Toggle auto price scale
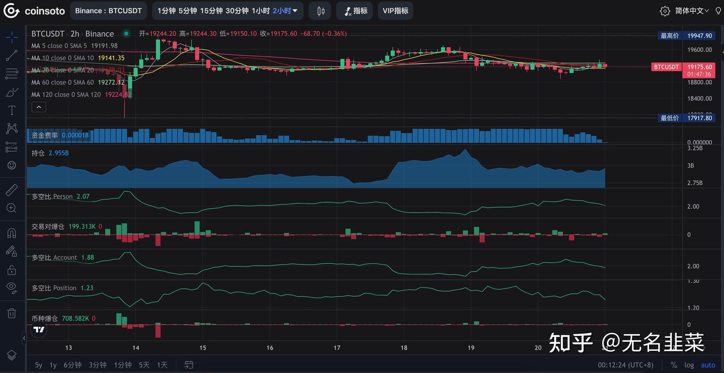The height and width of the screenshot is (373, 724). (x=708, y=365)
